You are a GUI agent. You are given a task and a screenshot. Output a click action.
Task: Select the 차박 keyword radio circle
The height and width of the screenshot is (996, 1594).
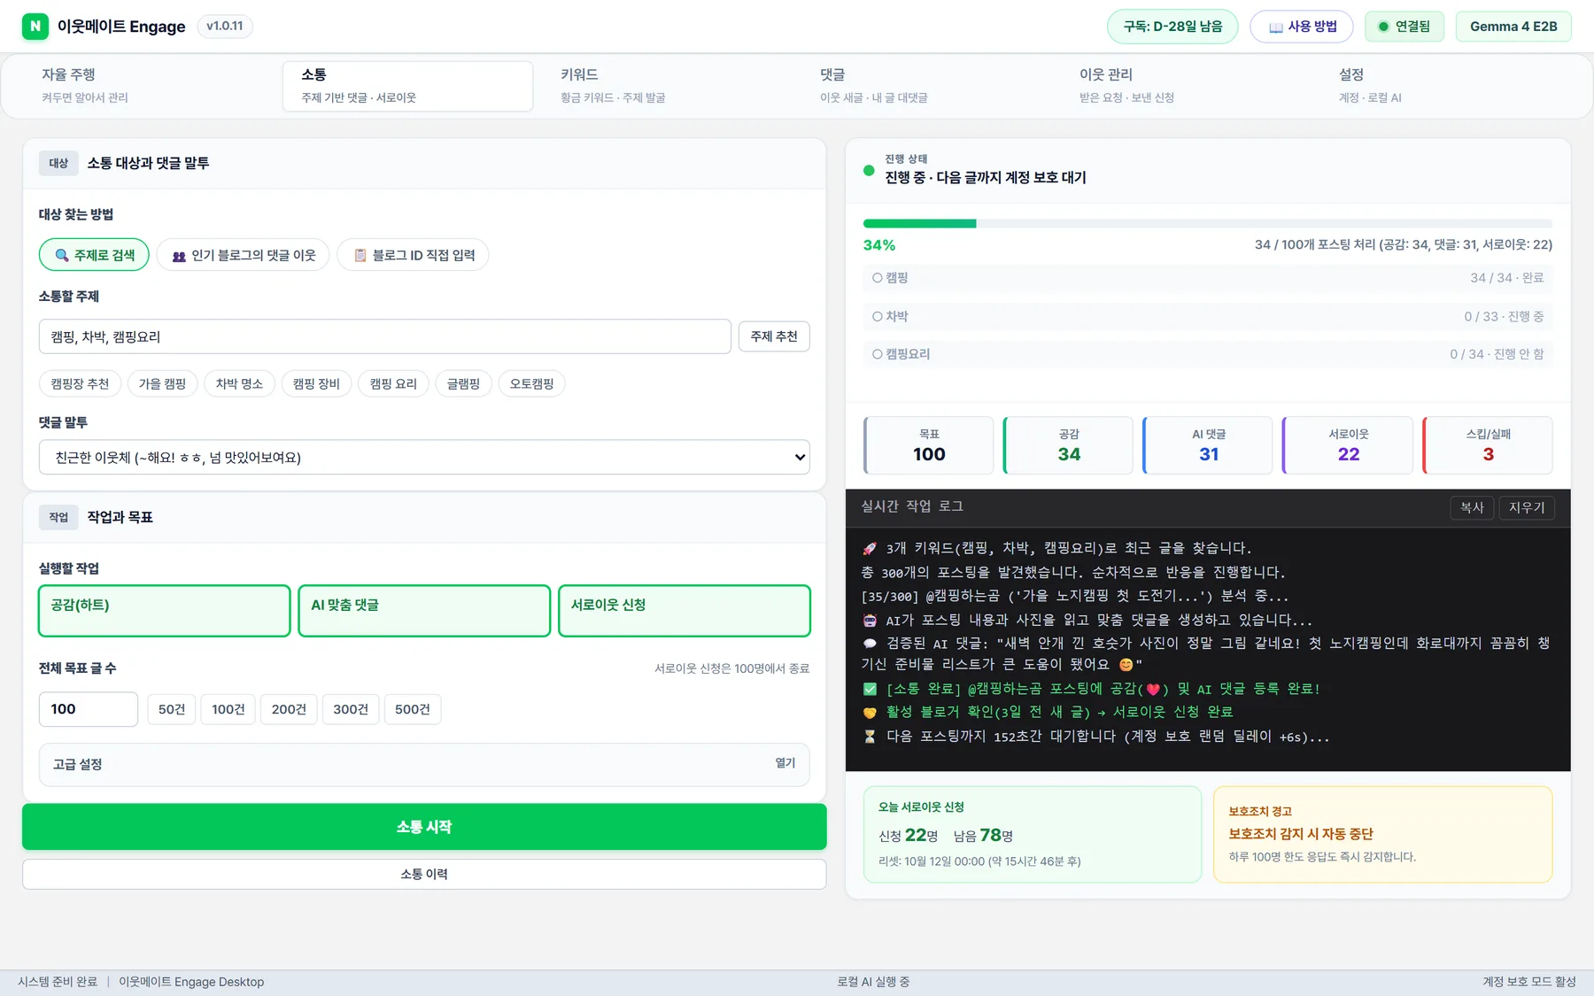[x=877, y=316]
